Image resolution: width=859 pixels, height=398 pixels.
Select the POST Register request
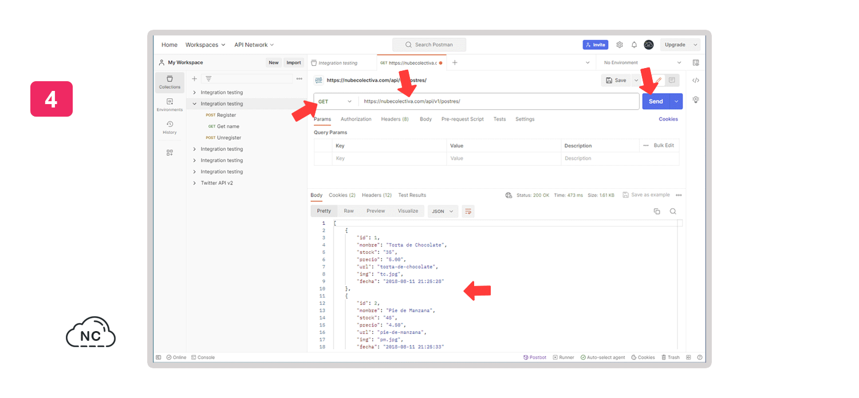coord(220,115)
